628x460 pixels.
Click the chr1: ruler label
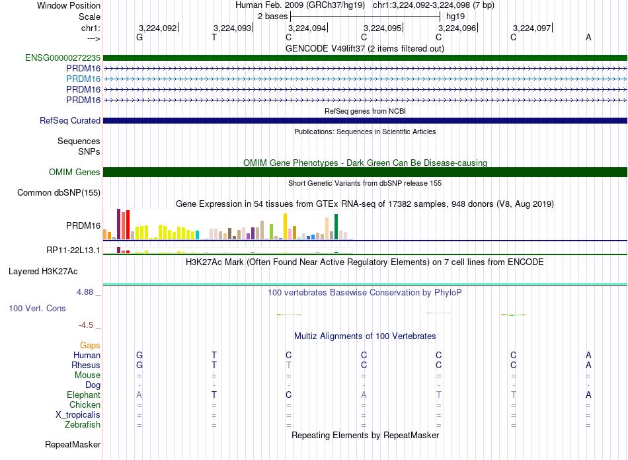(x=91, y=28)
